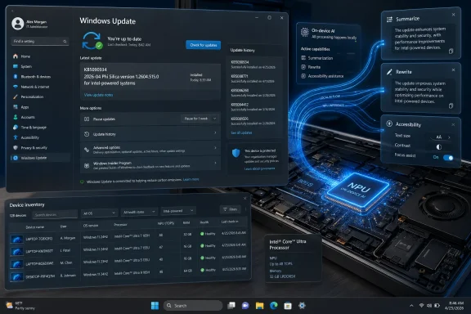Click the shield icon by device protected

[235, 153]
